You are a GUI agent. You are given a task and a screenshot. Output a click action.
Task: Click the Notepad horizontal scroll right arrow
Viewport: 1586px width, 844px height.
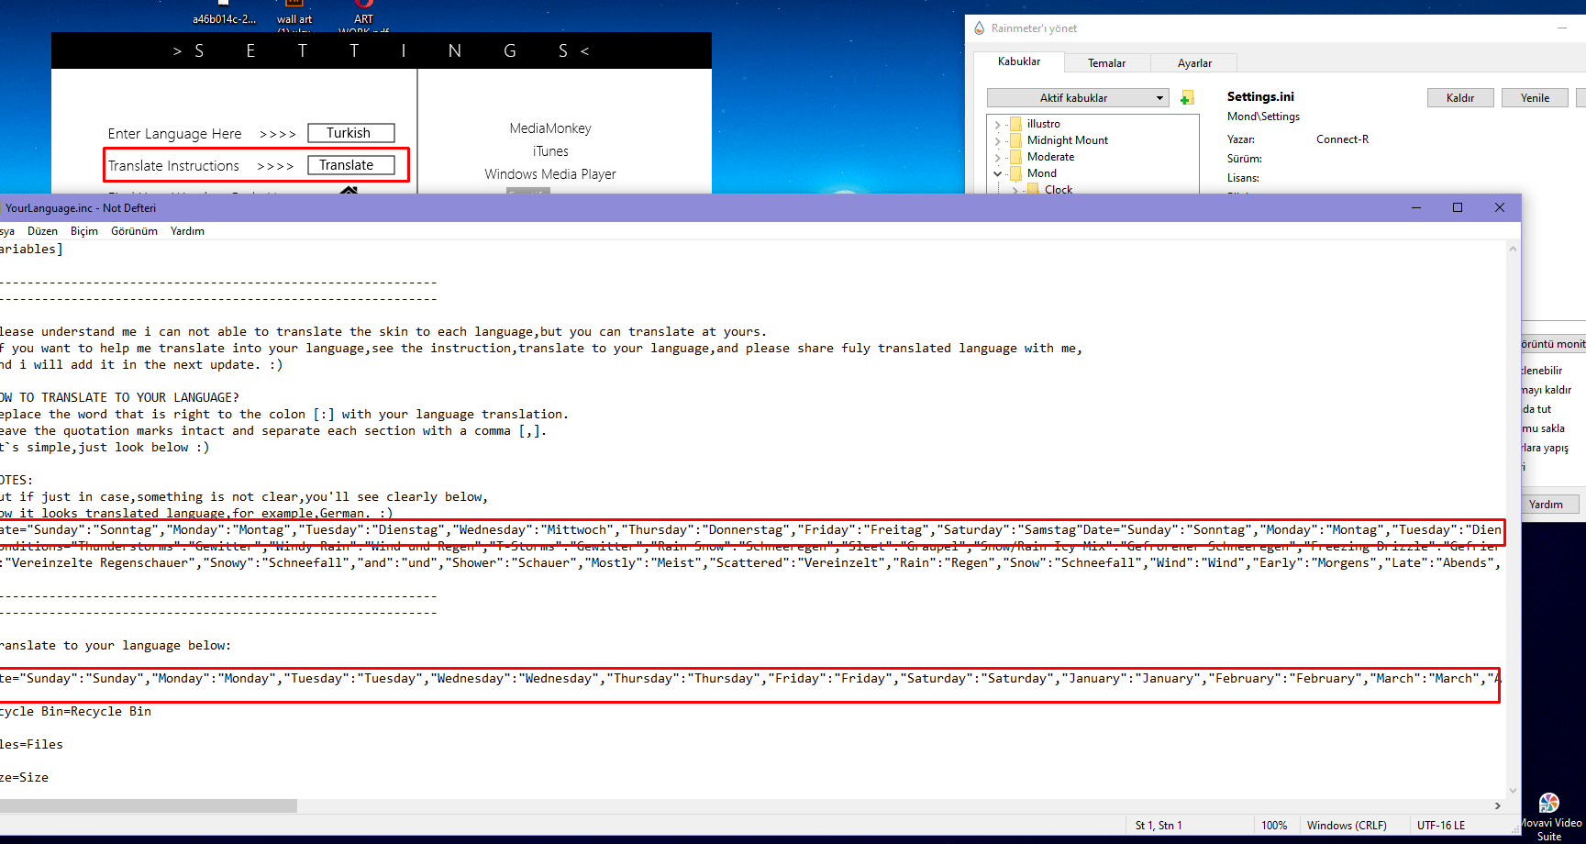[1498, 805]
